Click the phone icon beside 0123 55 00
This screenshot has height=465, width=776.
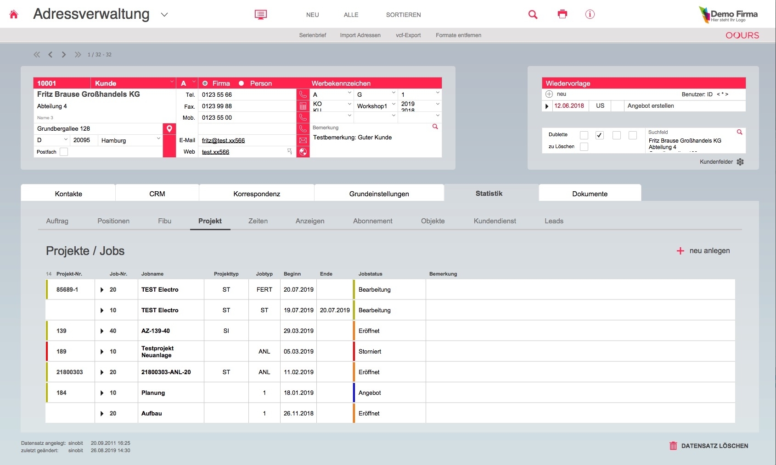point(303,117)
